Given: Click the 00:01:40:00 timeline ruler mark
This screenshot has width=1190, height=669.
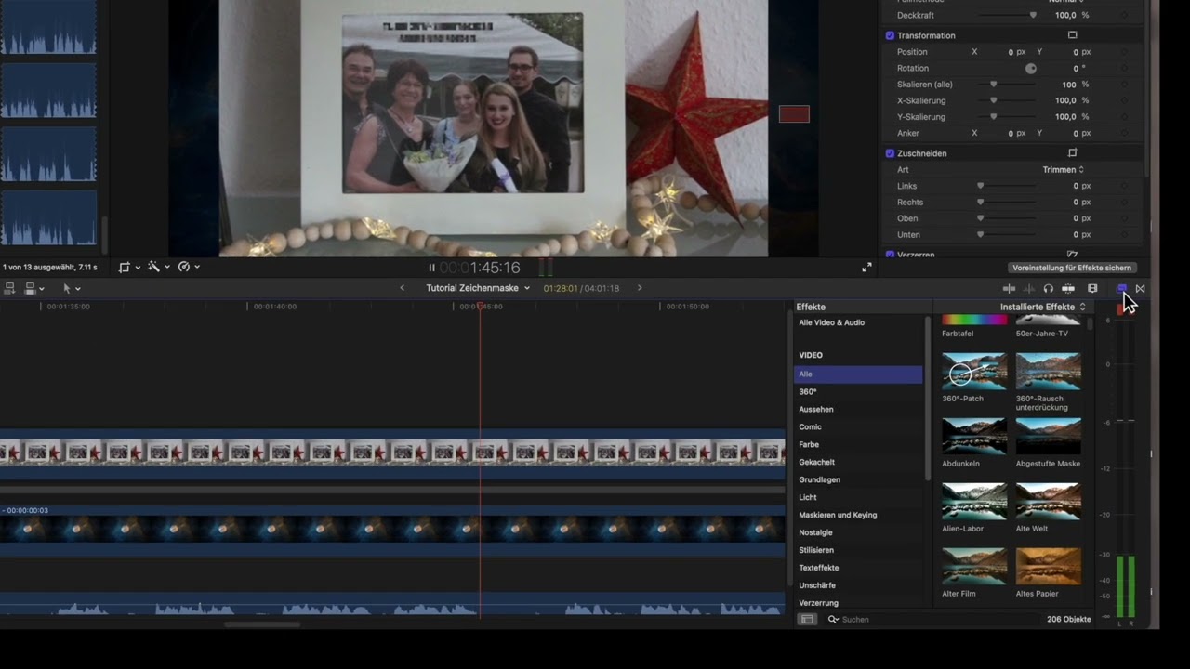Looking at the screenshot, I should (275, 307).
